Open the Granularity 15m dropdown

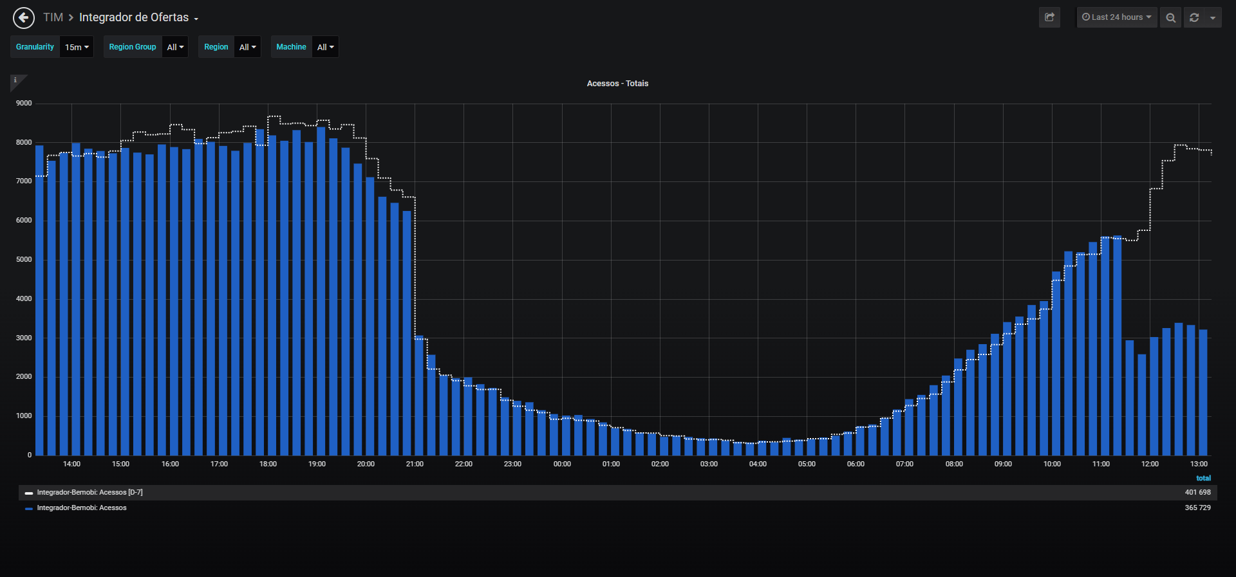(77, 47)
